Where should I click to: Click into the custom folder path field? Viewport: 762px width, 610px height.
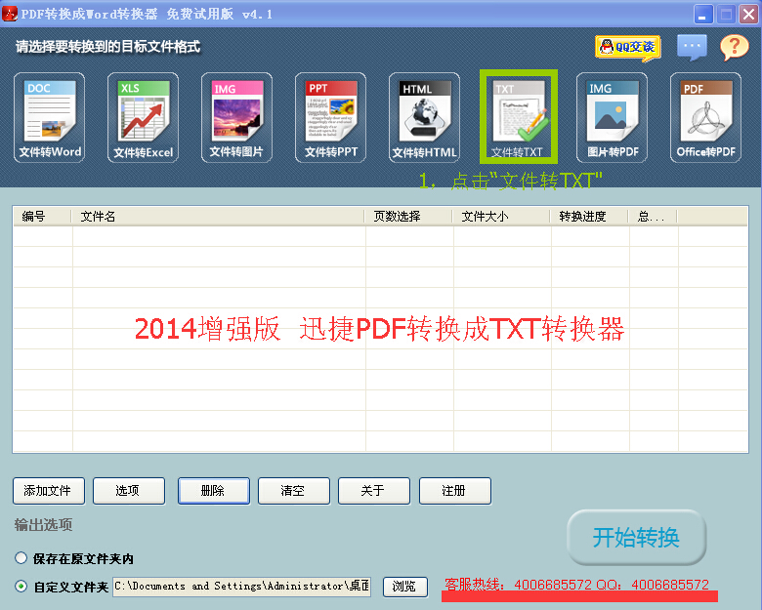click(241, 587)
